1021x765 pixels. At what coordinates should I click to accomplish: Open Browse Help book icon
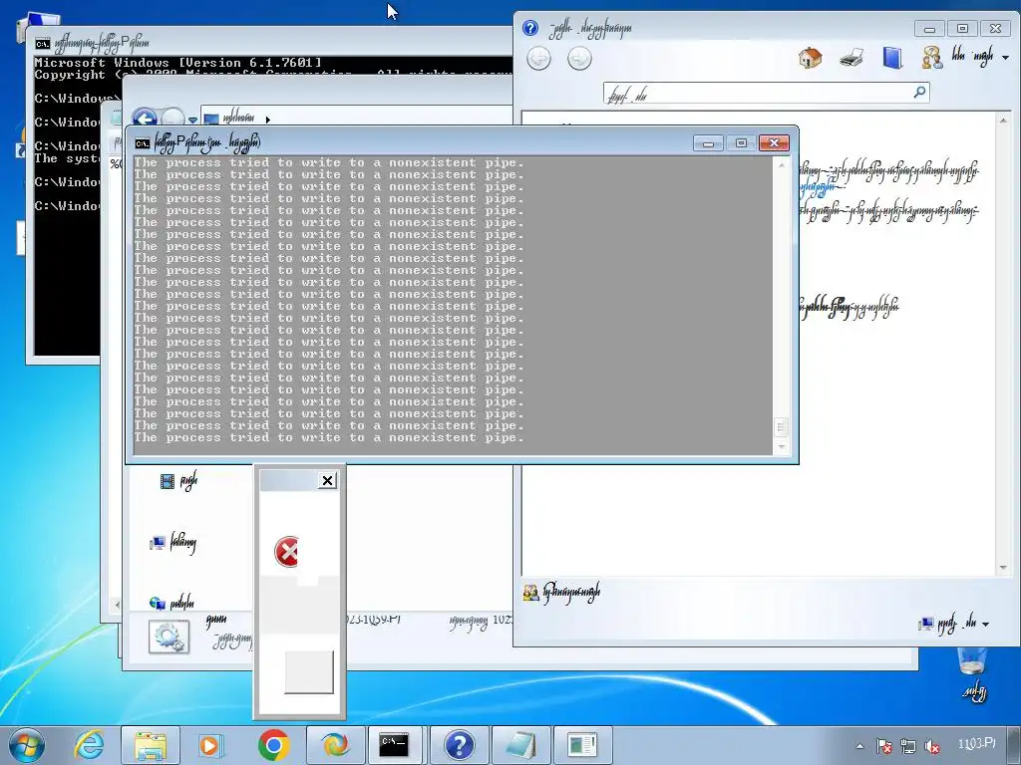tap(892, 58)
